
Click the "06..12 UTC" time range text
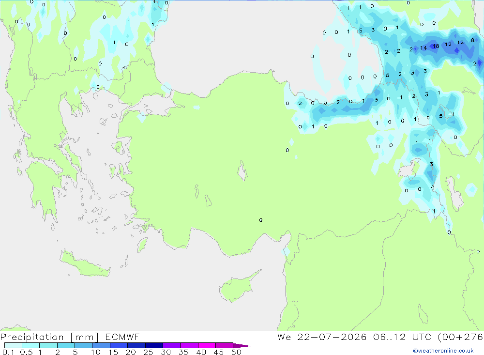[x=402, y=337]
